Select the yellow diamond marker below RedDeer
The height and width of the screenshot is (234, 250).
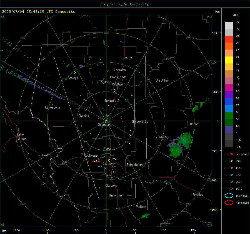point(114,90)
